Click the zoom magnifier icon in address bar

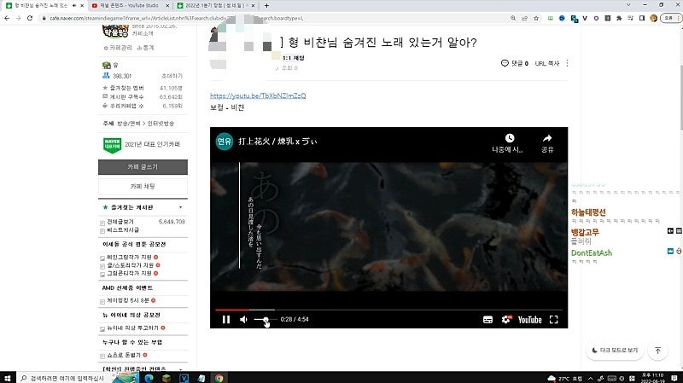pyautogui.click(x=513, y=18)
